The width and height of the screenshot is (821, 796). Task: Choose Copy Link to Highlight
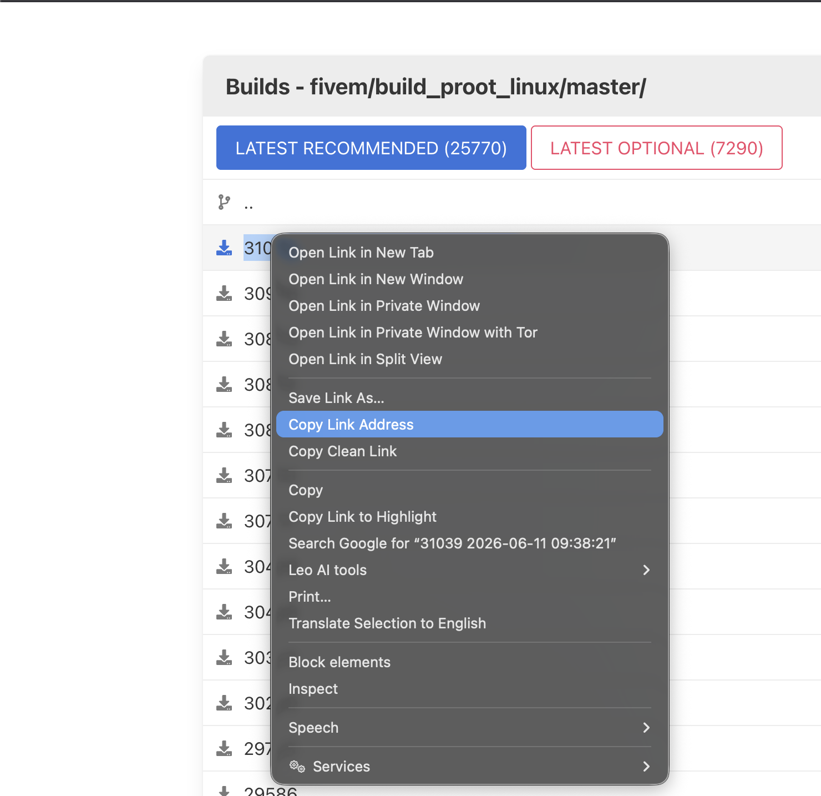469,517
